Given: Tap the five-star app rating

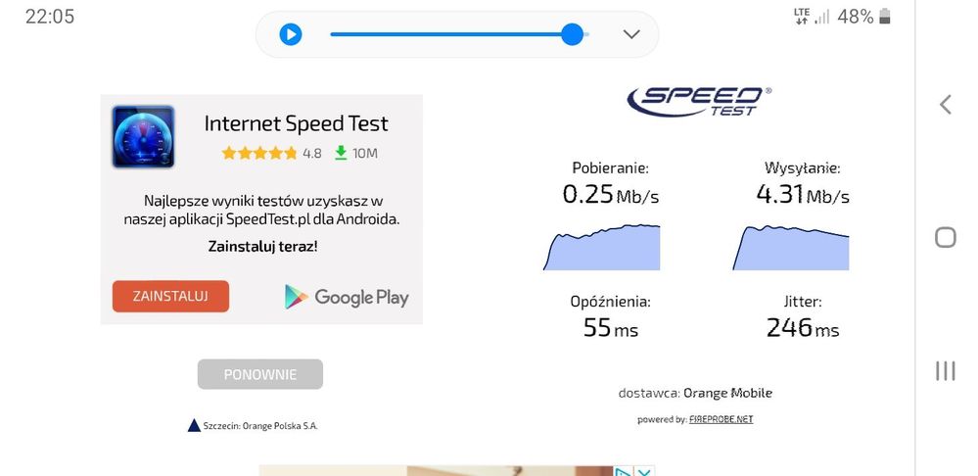Looking at the screenshot, I should [259, 153].
